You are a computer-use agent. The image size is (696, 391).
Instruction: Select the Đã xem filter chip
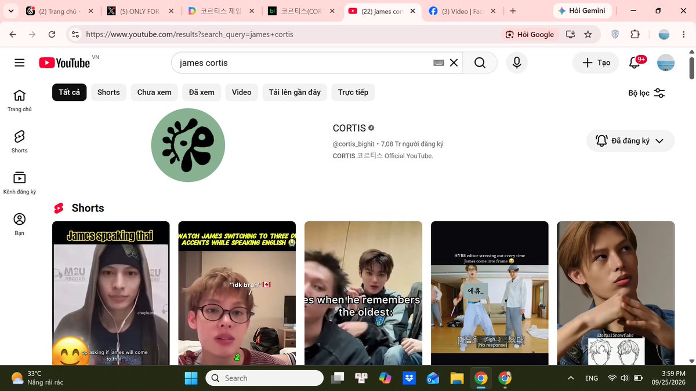coord(202,92)
